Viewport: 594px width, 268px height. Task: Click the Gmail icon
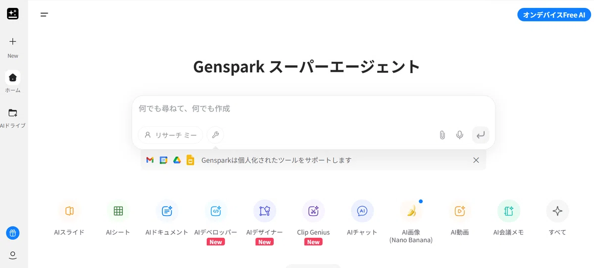150,160
